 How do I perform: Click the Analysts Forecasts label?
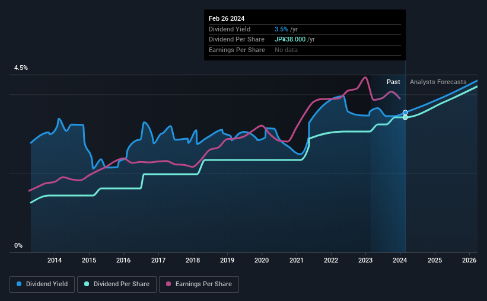click(438, 82)
